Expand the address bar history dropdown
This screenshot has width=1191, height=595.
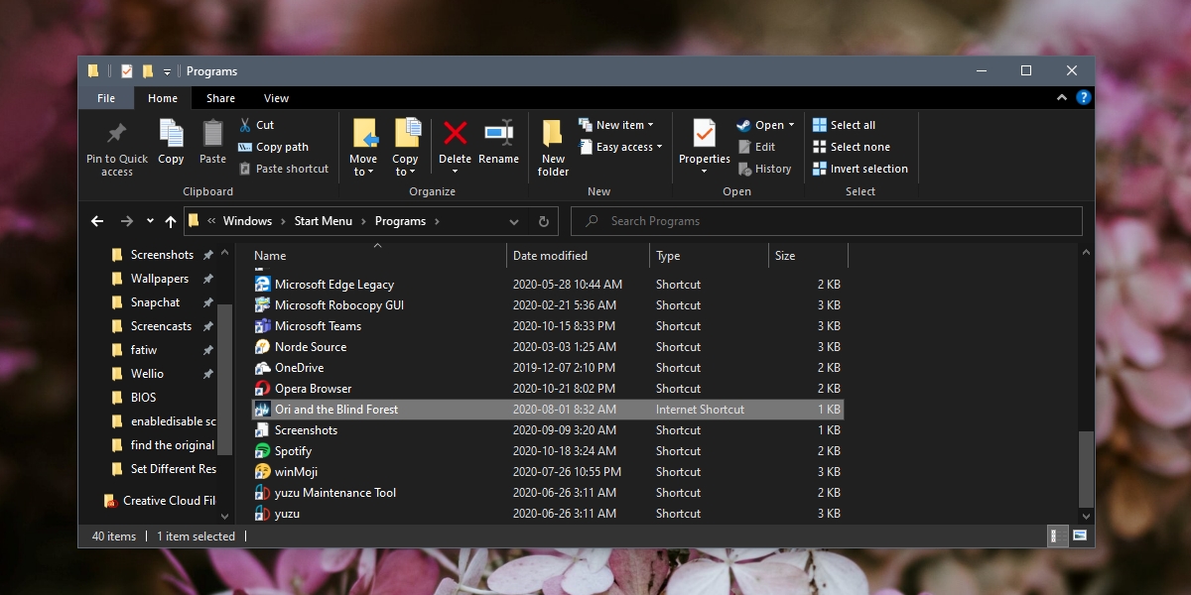[x=514, y=221]
